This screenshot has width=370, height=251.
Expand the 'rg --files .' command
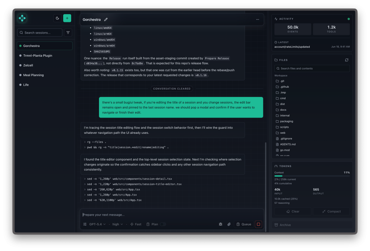pos(95,142)
